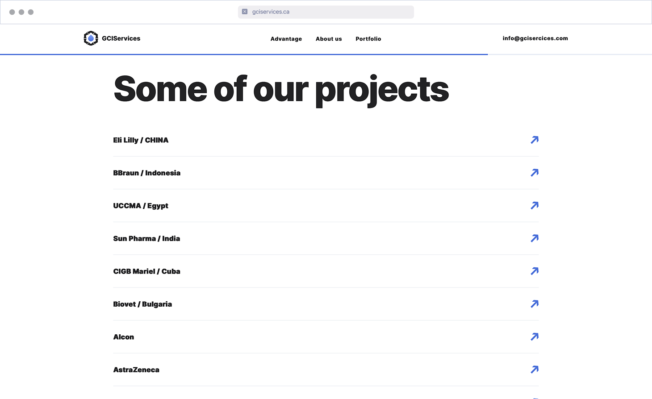652x399 pixels.
Task: Select Portfolio in the navigation bar
Action: click(x=368, y=39)
